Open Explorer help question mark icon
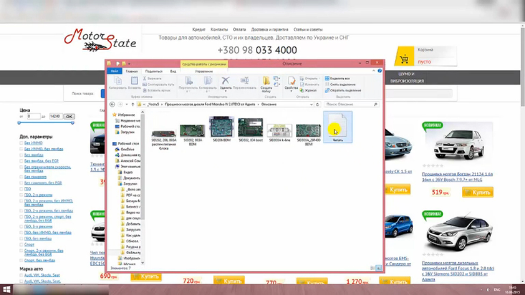This screenshot has height=295, width=525. (x=379, y=71)
